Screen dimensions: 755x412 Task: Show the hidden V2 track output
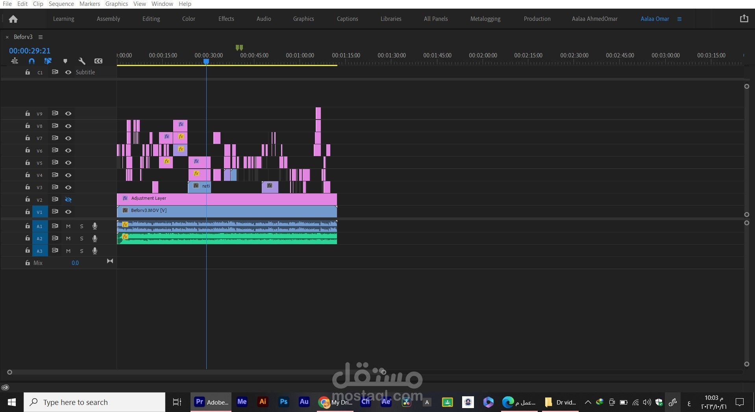[68, 199]
